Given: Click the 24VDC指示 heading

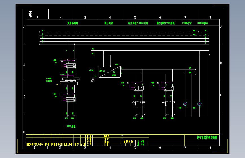Looking at the screenshot, I should click(x=187, y=23).
